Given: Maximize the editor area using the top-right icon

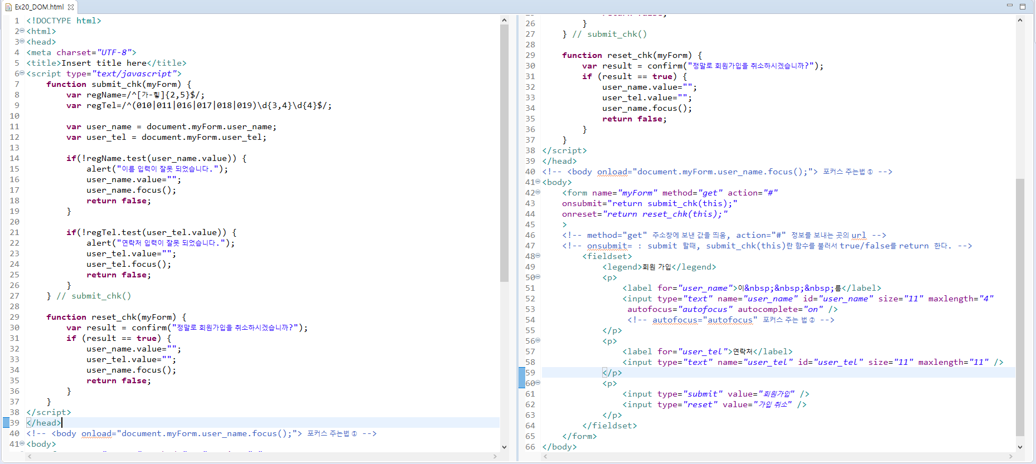Looking at the screenshot, I should (x=1023, y=6).
